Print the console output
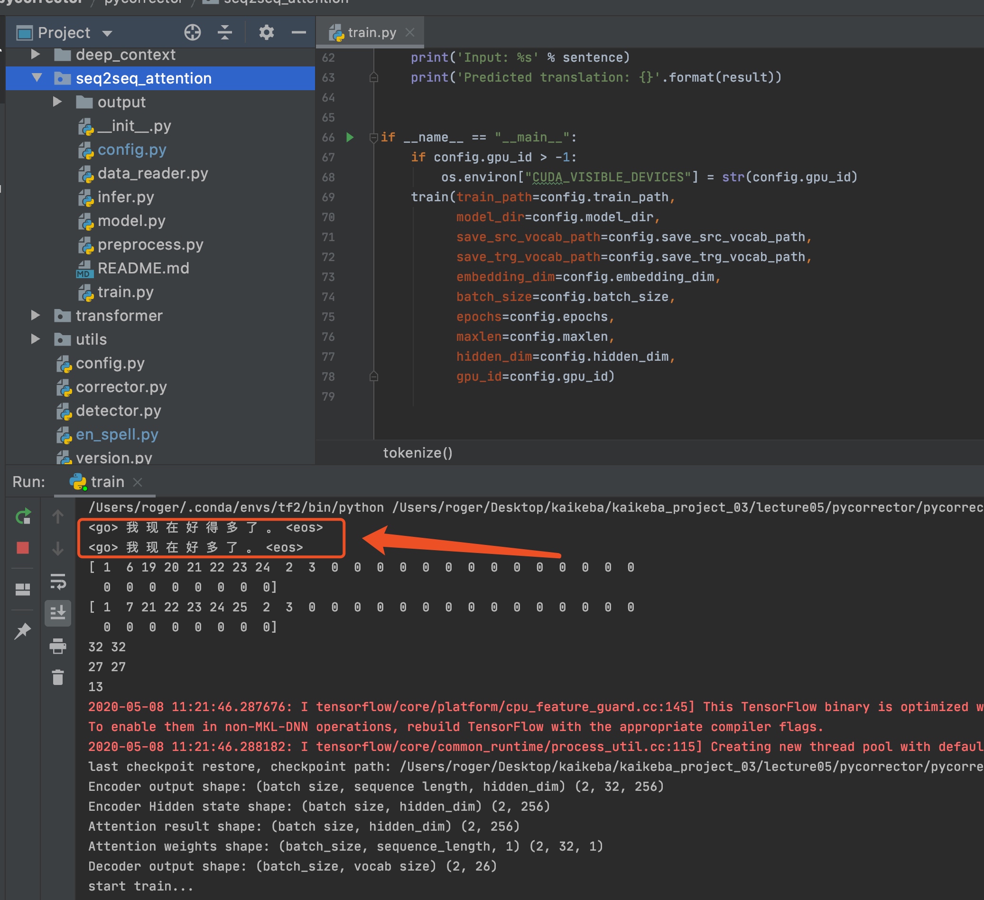 [57, 646]
